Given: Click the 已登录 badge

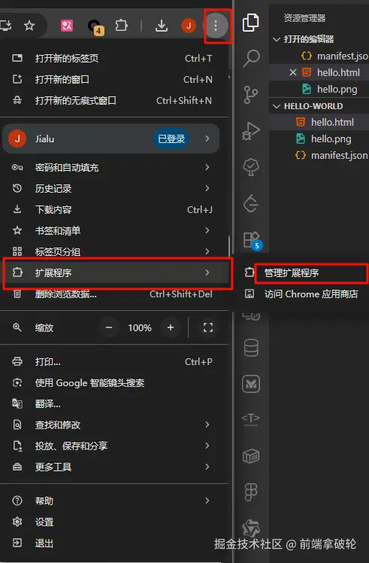Looking at the screenshot, I should [x=171, y=138].
